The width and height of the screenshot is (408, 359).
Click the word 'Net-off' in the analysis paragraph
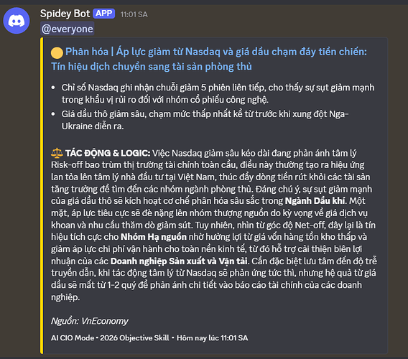(x=310, y=225)
